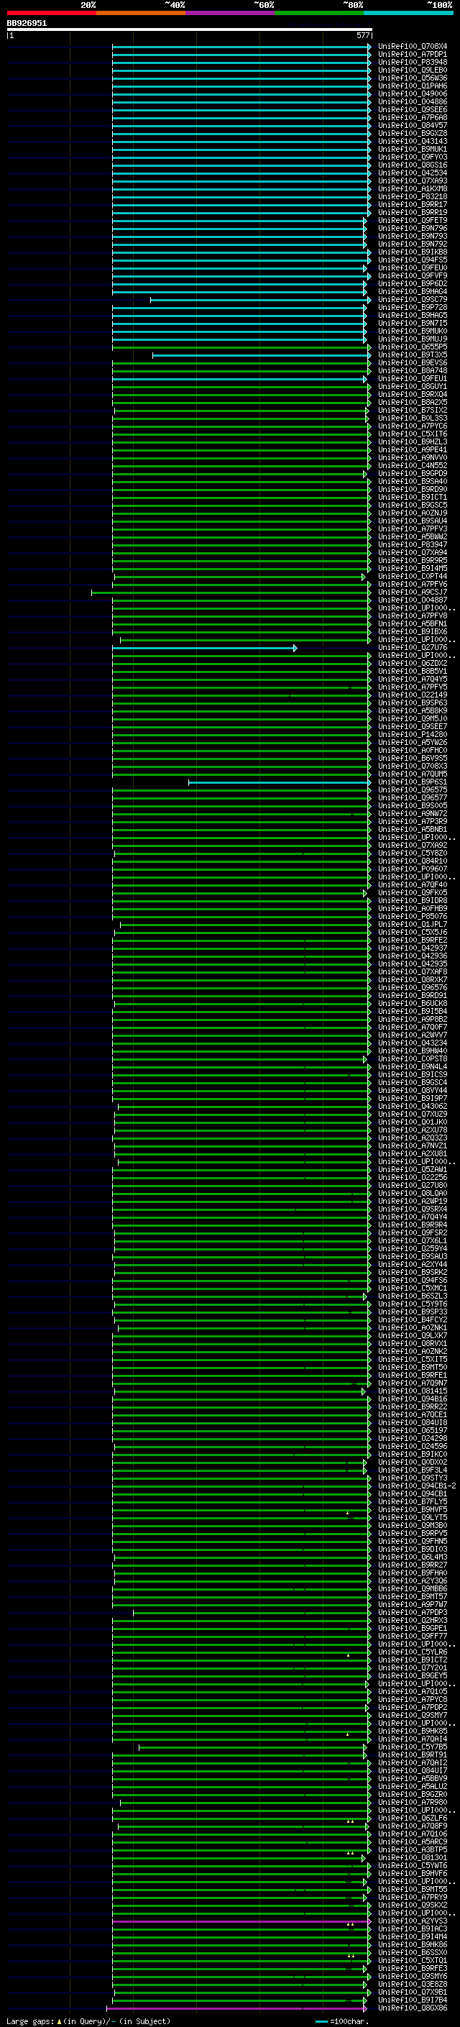
Task: Click the UniRef100_P14280 label
Action: tap(413, 735)
